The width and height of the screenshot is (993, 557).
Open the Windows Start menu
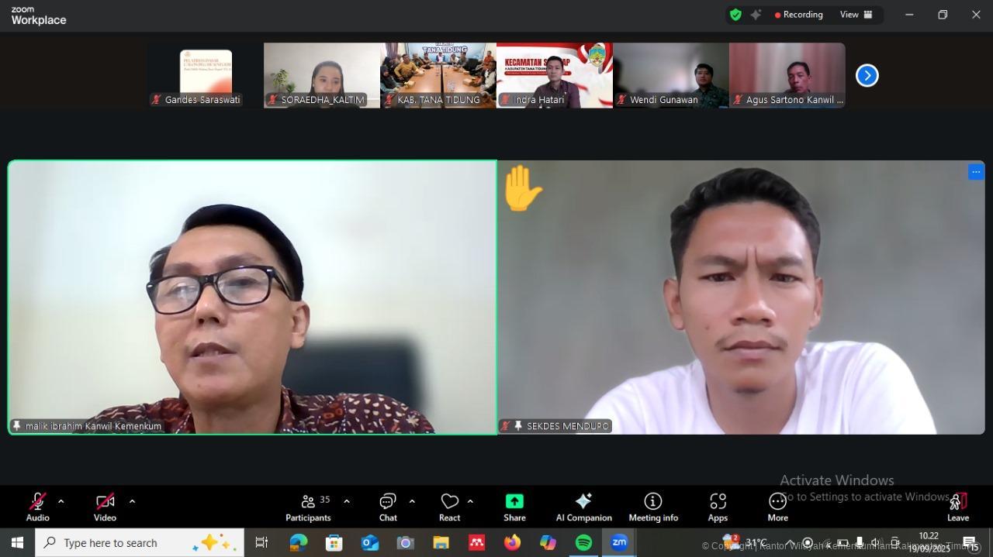tap(17, 542)
